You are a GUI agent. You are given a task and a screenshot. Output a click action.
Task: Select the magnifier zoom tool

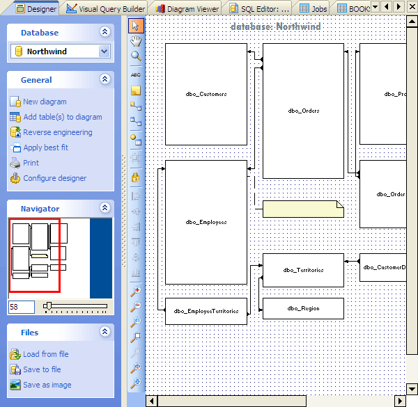[136, 56]
